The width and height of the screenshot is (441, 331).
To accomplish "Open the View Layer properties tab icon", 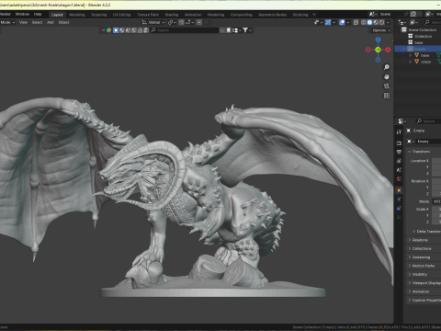I will (x=399, y=161).
